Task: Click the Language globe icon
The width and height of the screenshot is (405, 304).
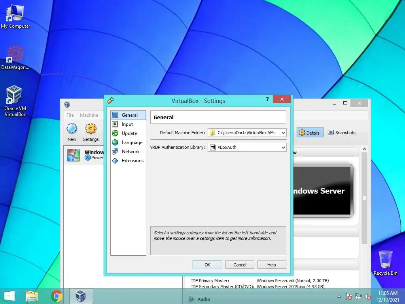Action: 115,142
